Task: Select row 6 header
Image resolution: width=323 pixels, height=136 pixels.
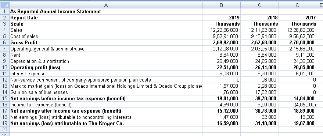Action: [4, 42]
